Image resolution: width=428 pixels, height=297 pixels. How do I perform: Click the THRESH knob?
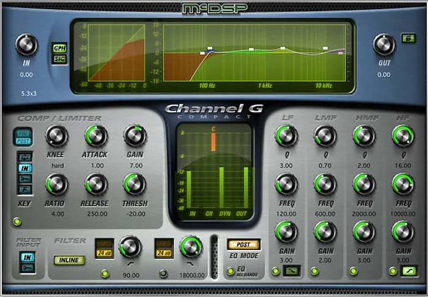[x=135, y=185]
